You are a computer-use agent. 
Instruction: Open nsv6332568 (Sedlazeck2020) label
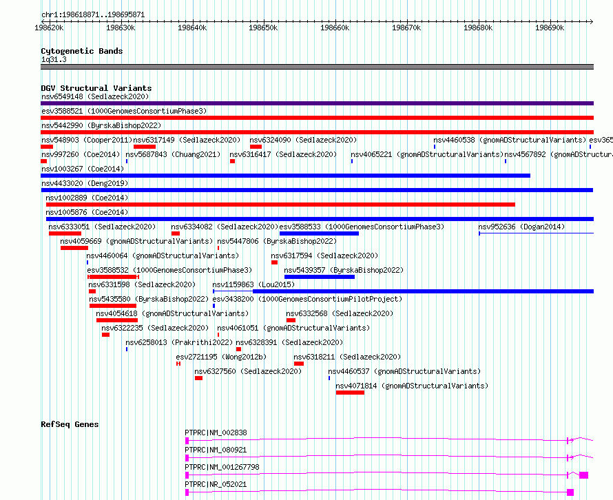340,313
